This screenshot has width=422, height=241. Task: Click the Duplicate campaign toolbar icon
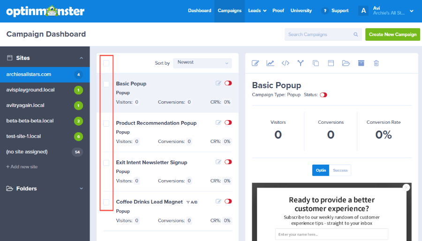click(x=316, y=63)
